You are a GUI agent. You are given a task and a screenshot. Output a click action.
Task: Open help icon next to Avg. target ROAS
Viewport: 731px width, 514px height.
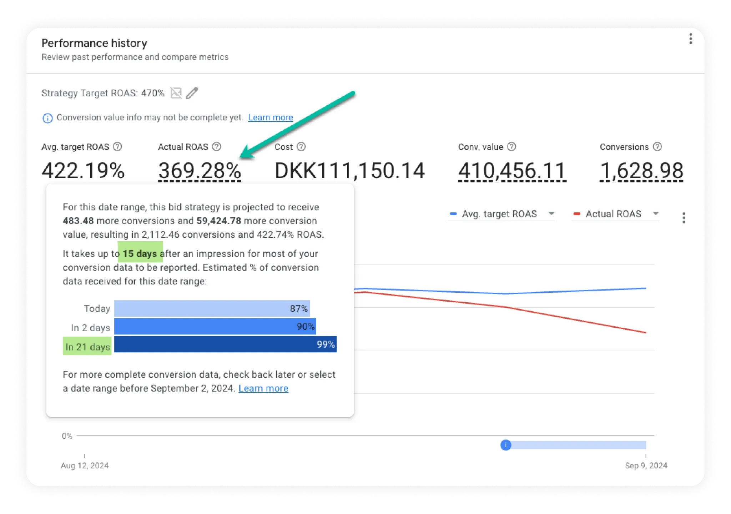pyautogui.click(x=117, y=147)
